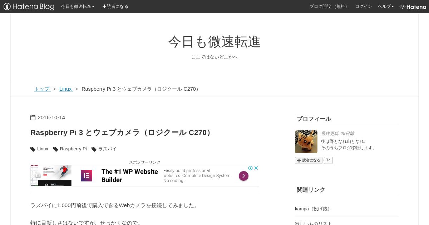The image size is (429, 225).
Task: Open the ad info icon
Action: [251, 168]
